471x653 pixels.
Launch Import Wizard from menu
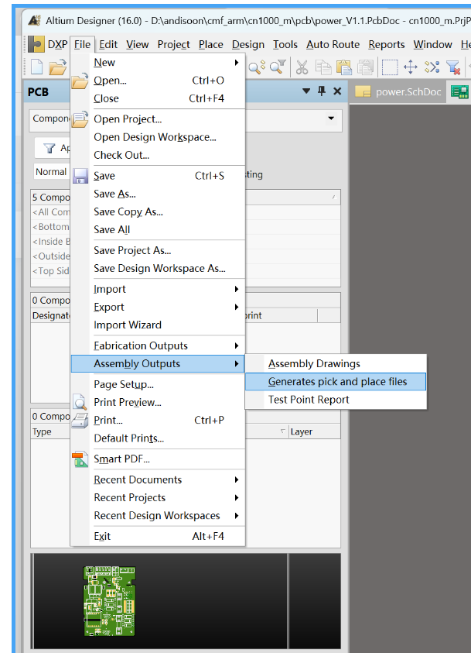[158, 325]
